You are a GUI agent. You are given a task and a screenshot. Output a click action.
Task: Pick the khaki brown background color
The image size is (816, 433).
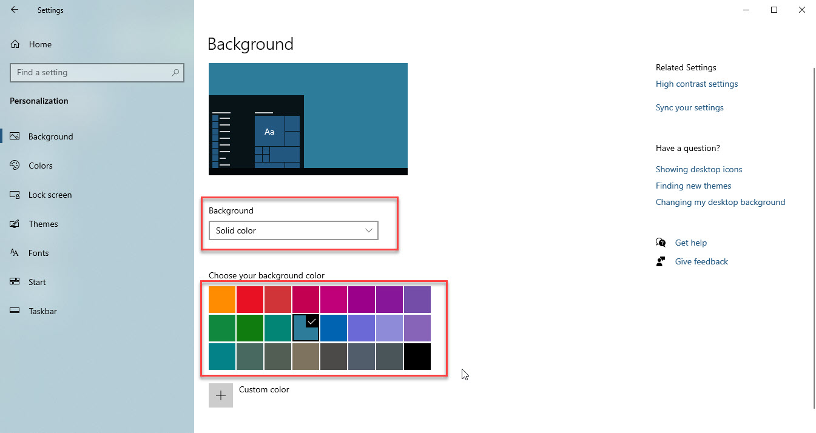point(306,357)
